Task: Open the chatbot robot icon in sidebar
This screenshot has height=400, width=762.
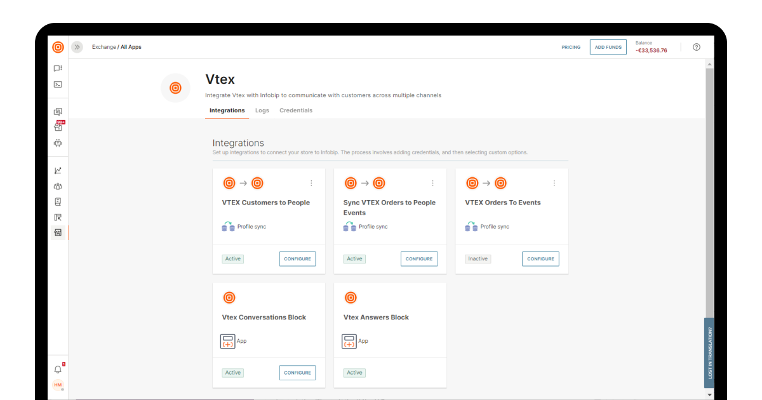Action: (58, 143)
